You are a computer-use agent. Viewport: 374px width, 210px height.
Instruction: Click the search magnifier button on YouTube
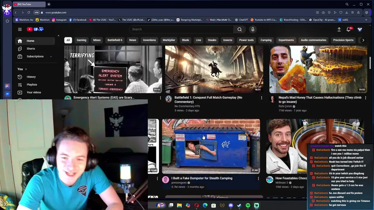(x=240, y=29)
